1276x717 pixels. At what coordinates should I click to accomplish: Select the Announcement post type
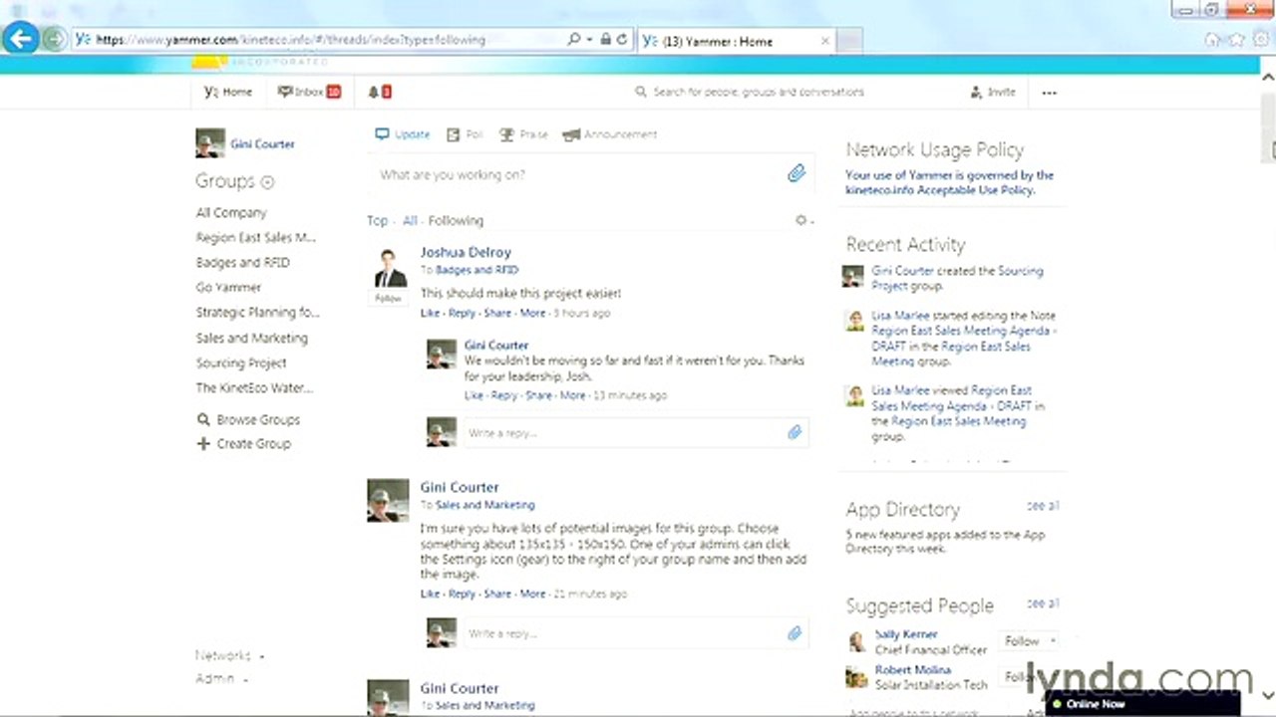click(609, 134)
